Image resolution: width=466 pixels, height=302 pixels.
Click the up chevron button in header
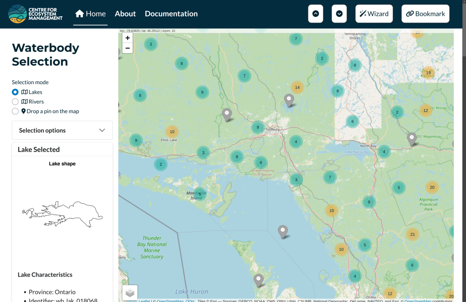click(316, 14)
